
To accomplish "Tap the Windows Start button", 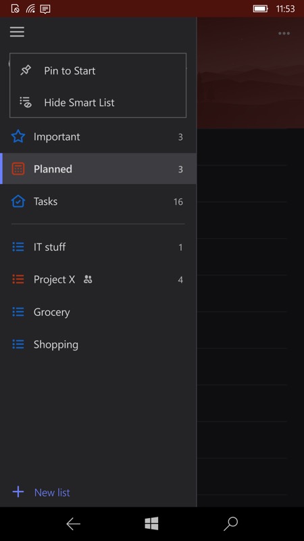I will point(151,523).
